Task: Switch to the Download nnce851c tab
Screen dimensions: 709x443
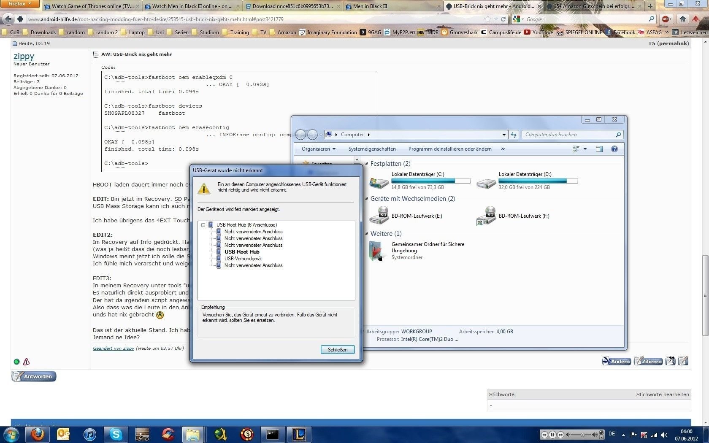Action: (x=292, y=6)
